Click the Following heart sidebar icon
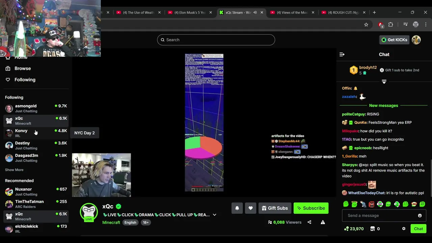The width and height of the screenshot is (432, 243). [8, 80]
